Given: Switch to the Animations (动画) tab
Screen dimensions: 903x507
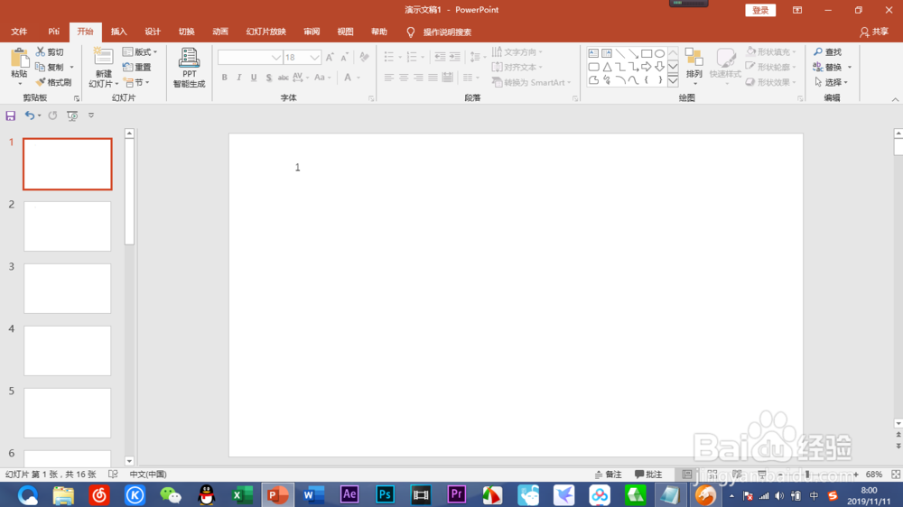Looking at the screenshot, I should 220,32.
